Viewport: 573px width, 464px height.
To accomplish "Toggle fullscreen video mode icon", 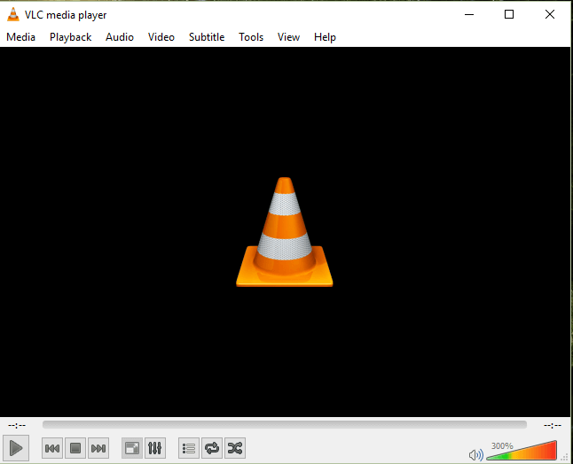I will tap(132, 448).
